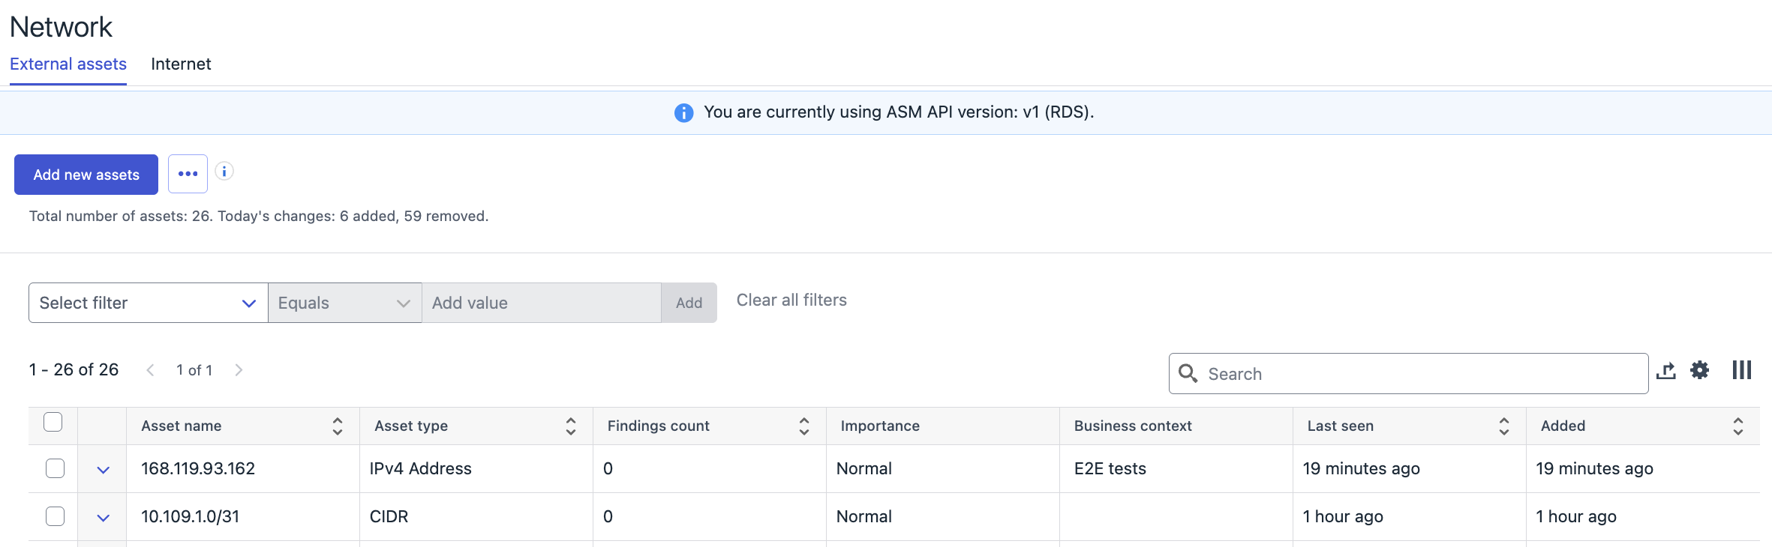Open the External assets tab
1772x547 pixels.
coord(68,64)
